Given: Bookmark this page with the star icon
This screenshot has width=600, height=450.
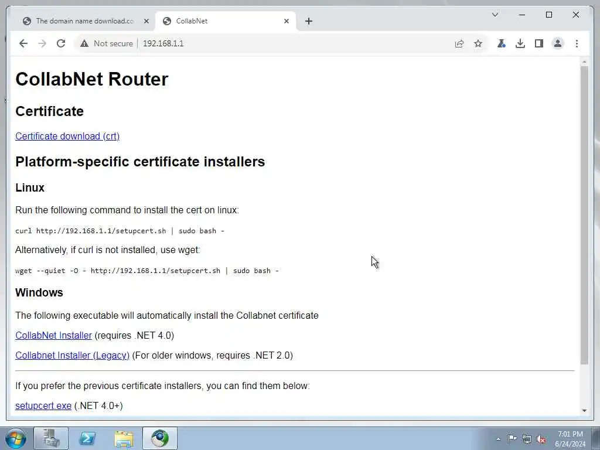Looking at the screenshot, I should 478,43.
